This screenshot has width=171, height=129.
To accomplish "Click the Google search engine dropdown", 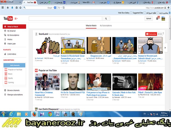I will click(54, 8).
